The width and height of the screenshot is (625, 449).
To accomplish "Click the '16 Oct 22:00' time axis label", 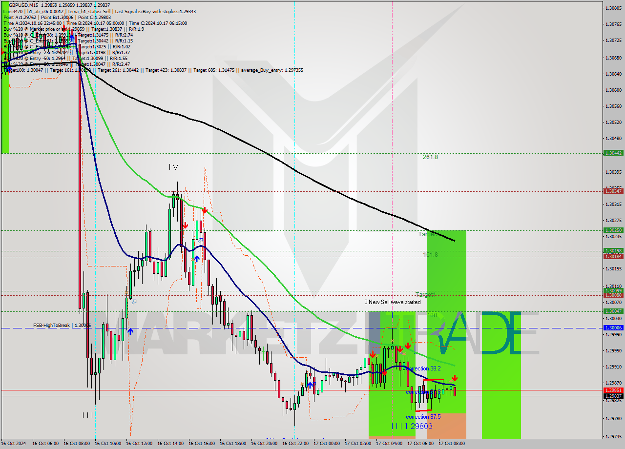I will (295, 444).
